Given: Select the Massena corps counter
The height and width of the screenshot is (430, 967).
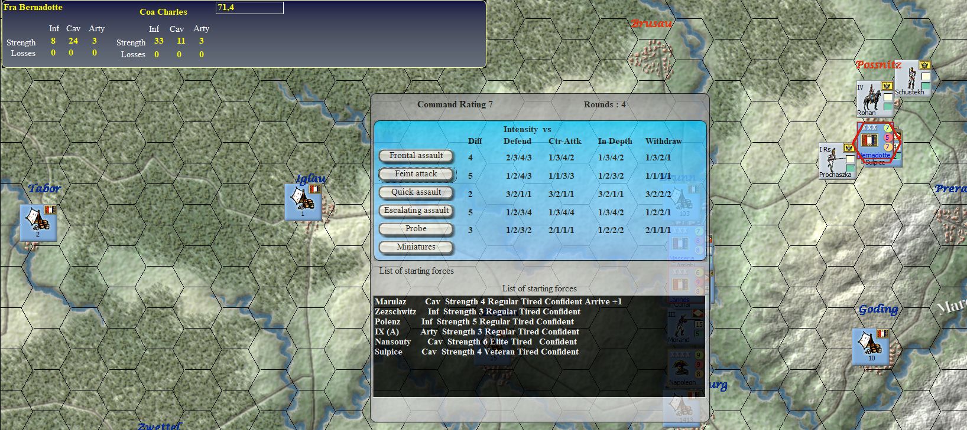Looking at the screenshot, I should pyautogui.click(x=686, y=243).
